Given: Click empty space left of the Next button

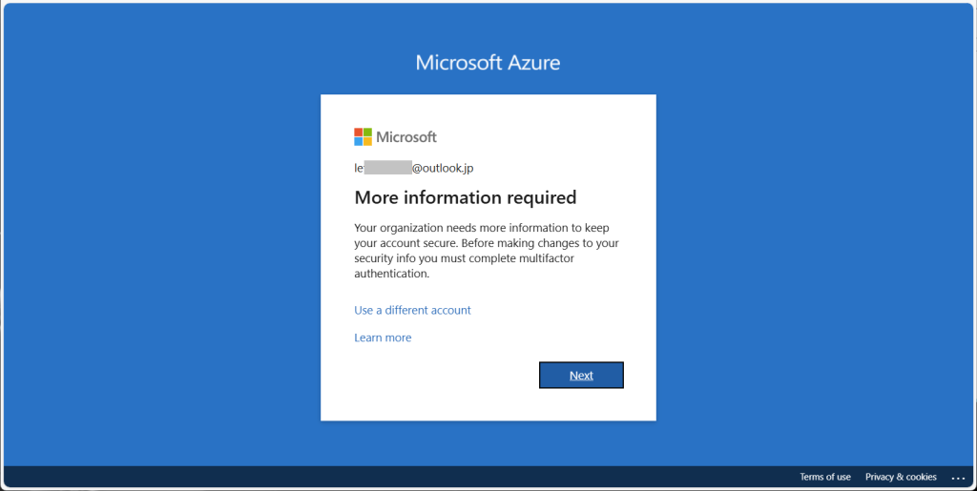Looking at the screenshot, I should [429, 376].
